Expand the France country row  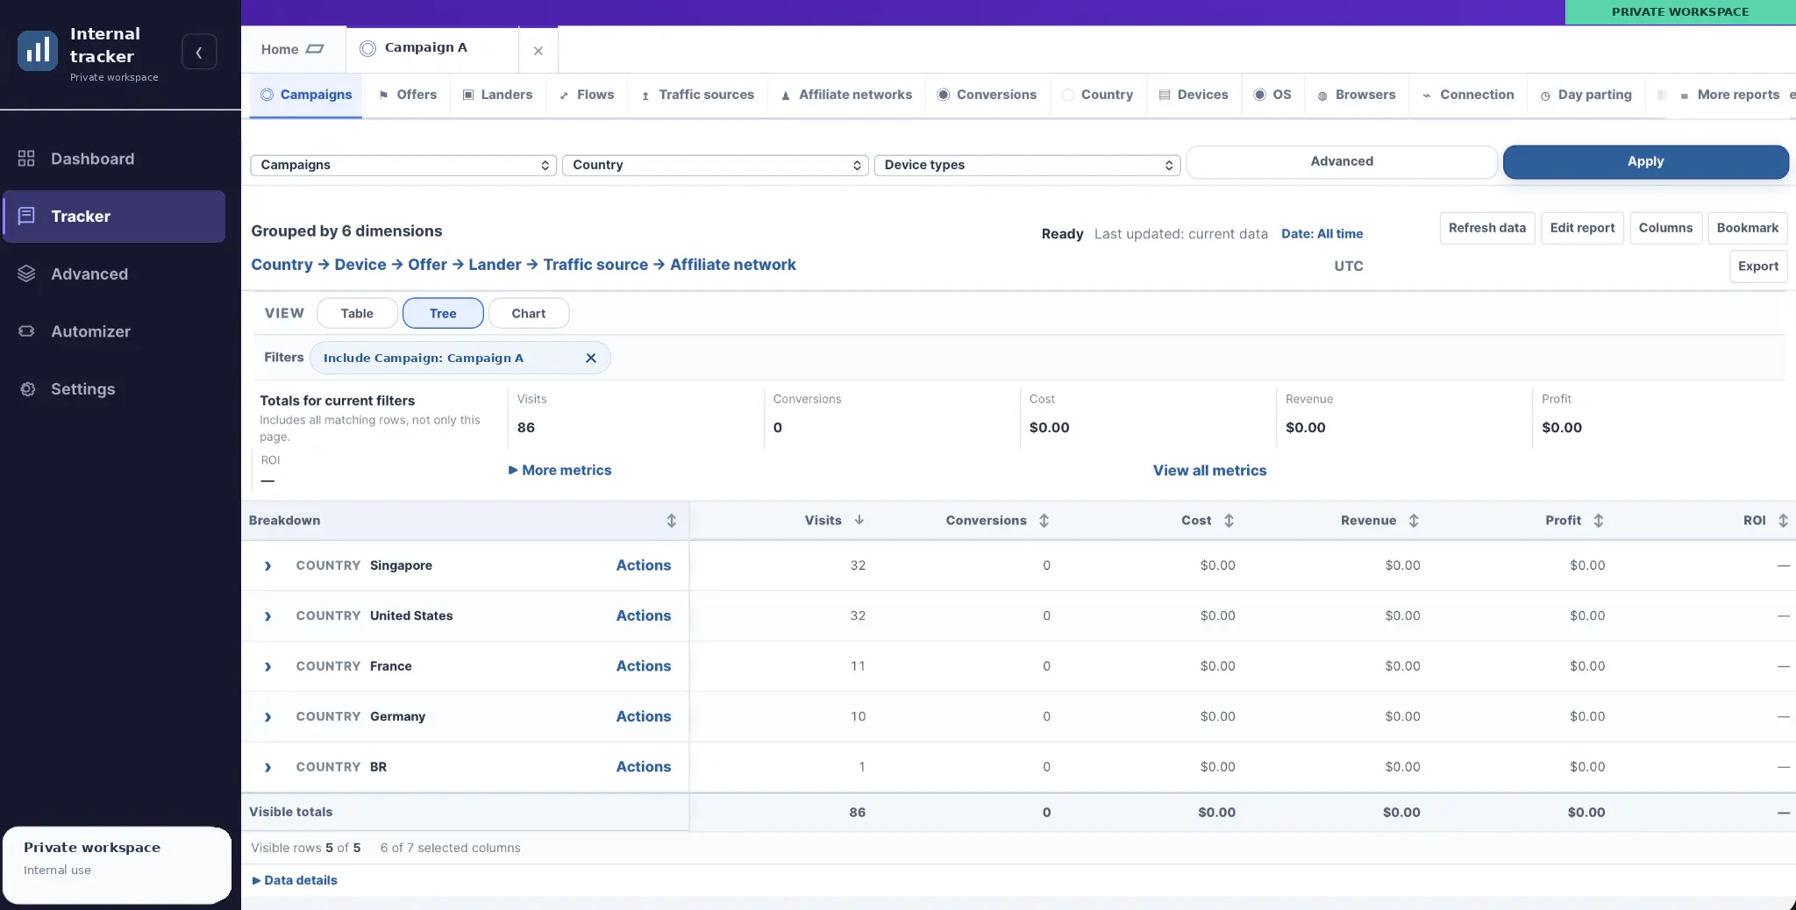[x=267, y=667]
